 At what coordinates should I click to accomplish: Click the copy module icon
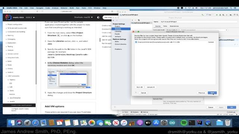point(139,20)
